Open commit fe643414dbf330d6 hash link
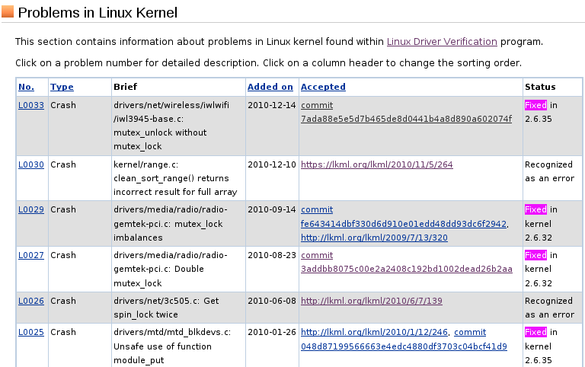Screen dimensions: 585x367 click(404, 224)
